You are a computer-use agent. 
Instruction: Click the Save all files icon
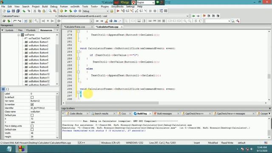pyautogui.click(x=18, y=11)
